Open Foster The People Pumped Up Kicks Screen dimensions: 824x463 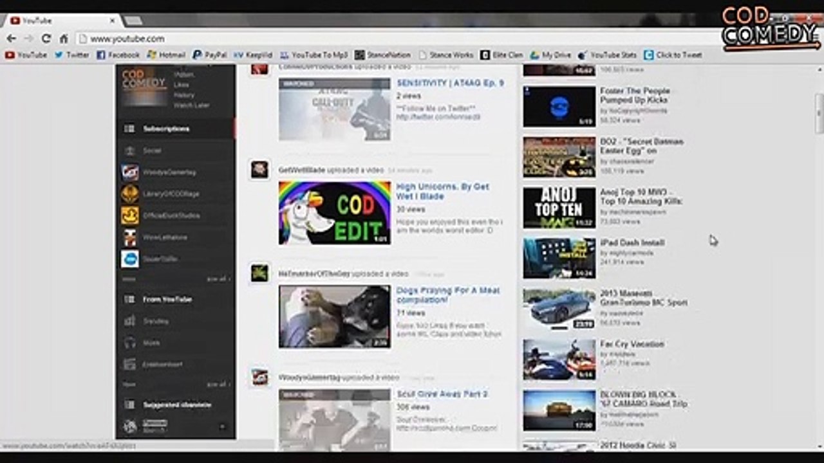635,95
